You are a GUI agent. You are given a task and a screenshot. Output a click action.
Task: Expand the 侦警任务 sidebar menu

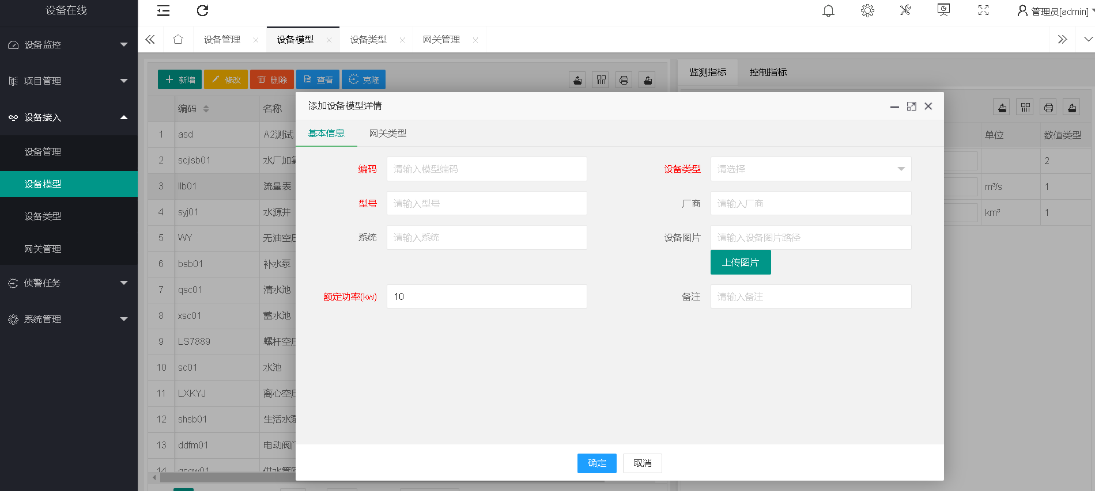click(69, 283)
